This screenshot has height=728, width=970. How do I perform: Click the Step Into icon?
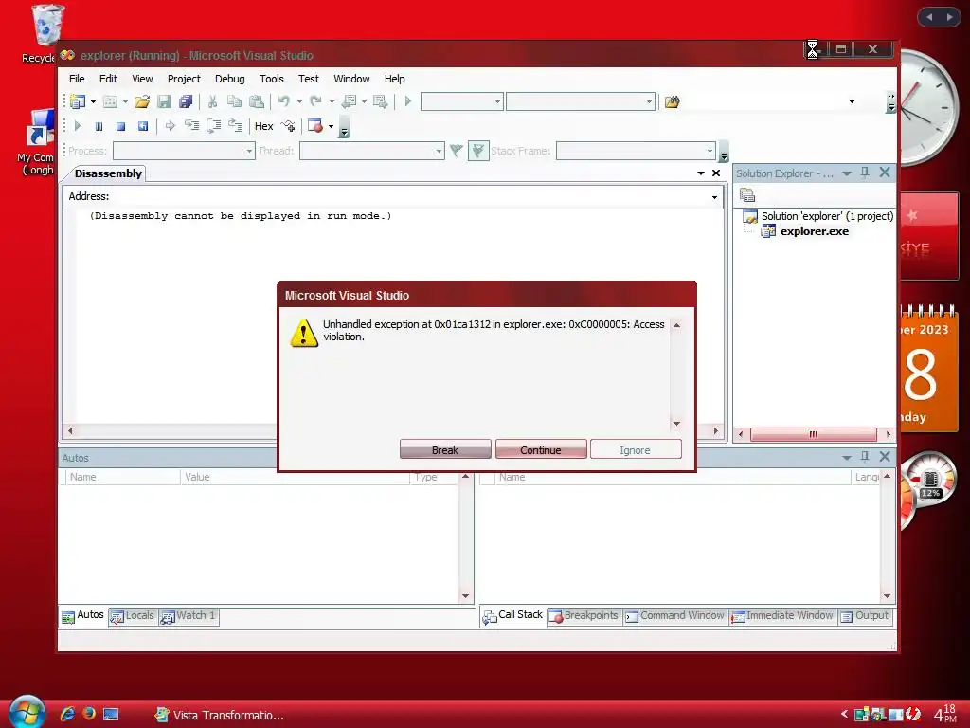[191, 126]
